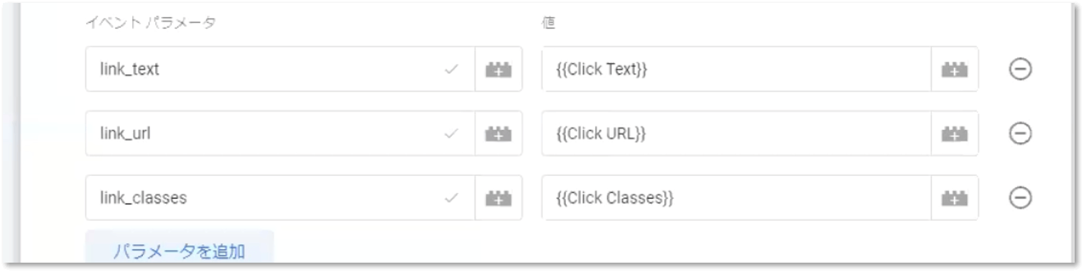The height and width of the screenshot is (272, 1084).
Task: Choose a variable for the {{Click URL}} value
Action: (955, 133)
